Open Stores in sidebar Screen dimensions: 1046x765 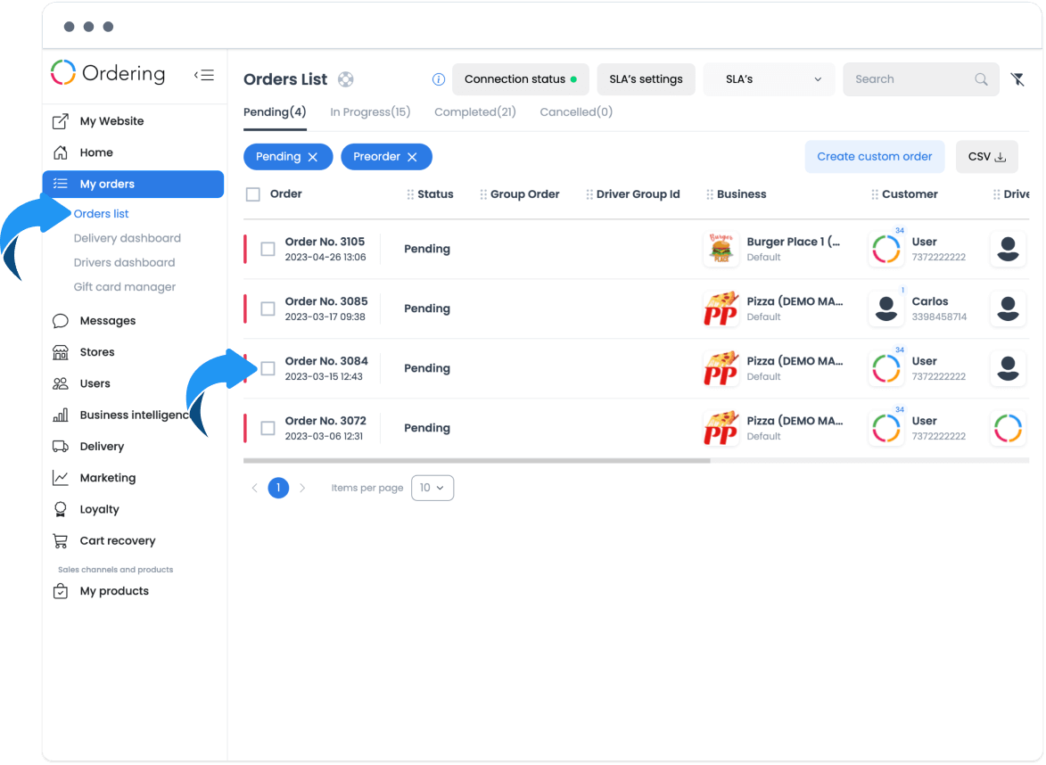click(x=134, y=352)
